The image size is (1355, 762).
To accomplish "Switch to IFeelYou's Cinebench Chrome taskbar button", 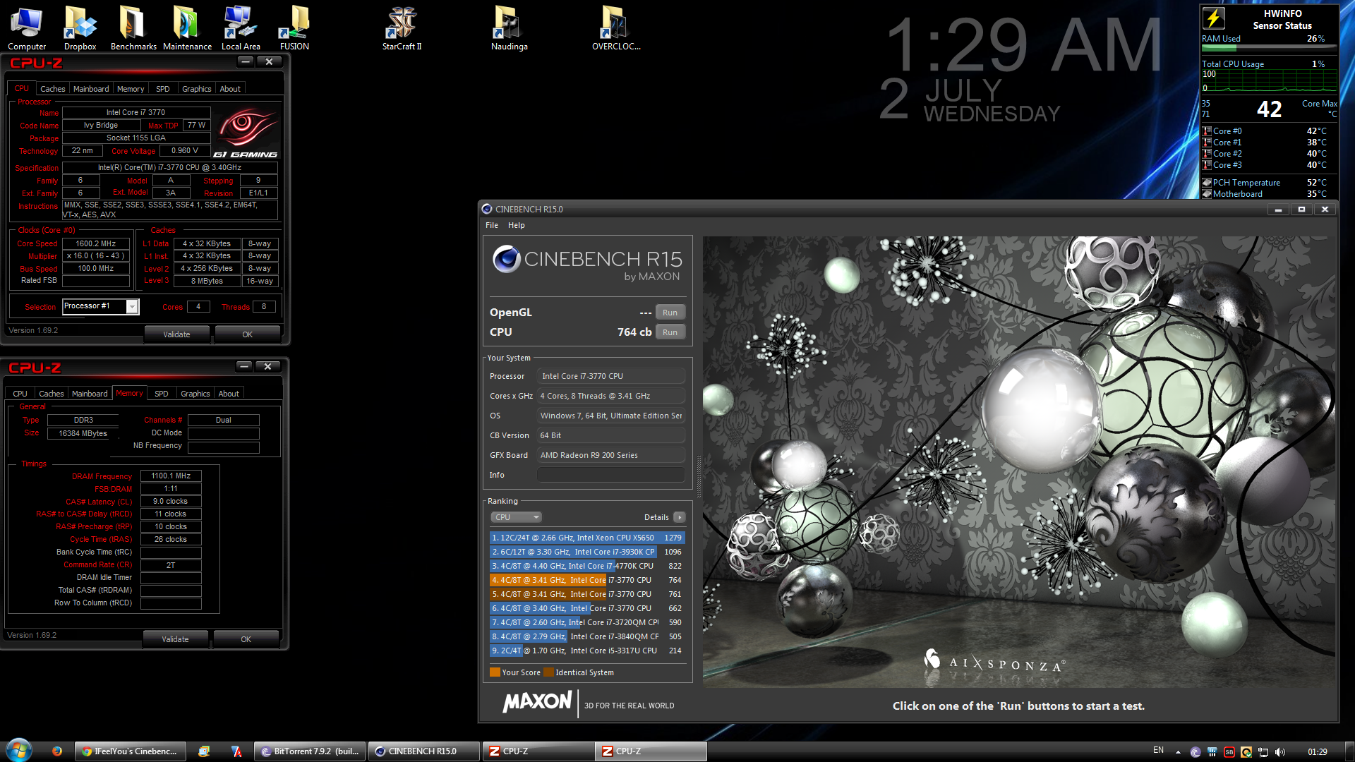I will pyautogui.click(x=131, y=751).
